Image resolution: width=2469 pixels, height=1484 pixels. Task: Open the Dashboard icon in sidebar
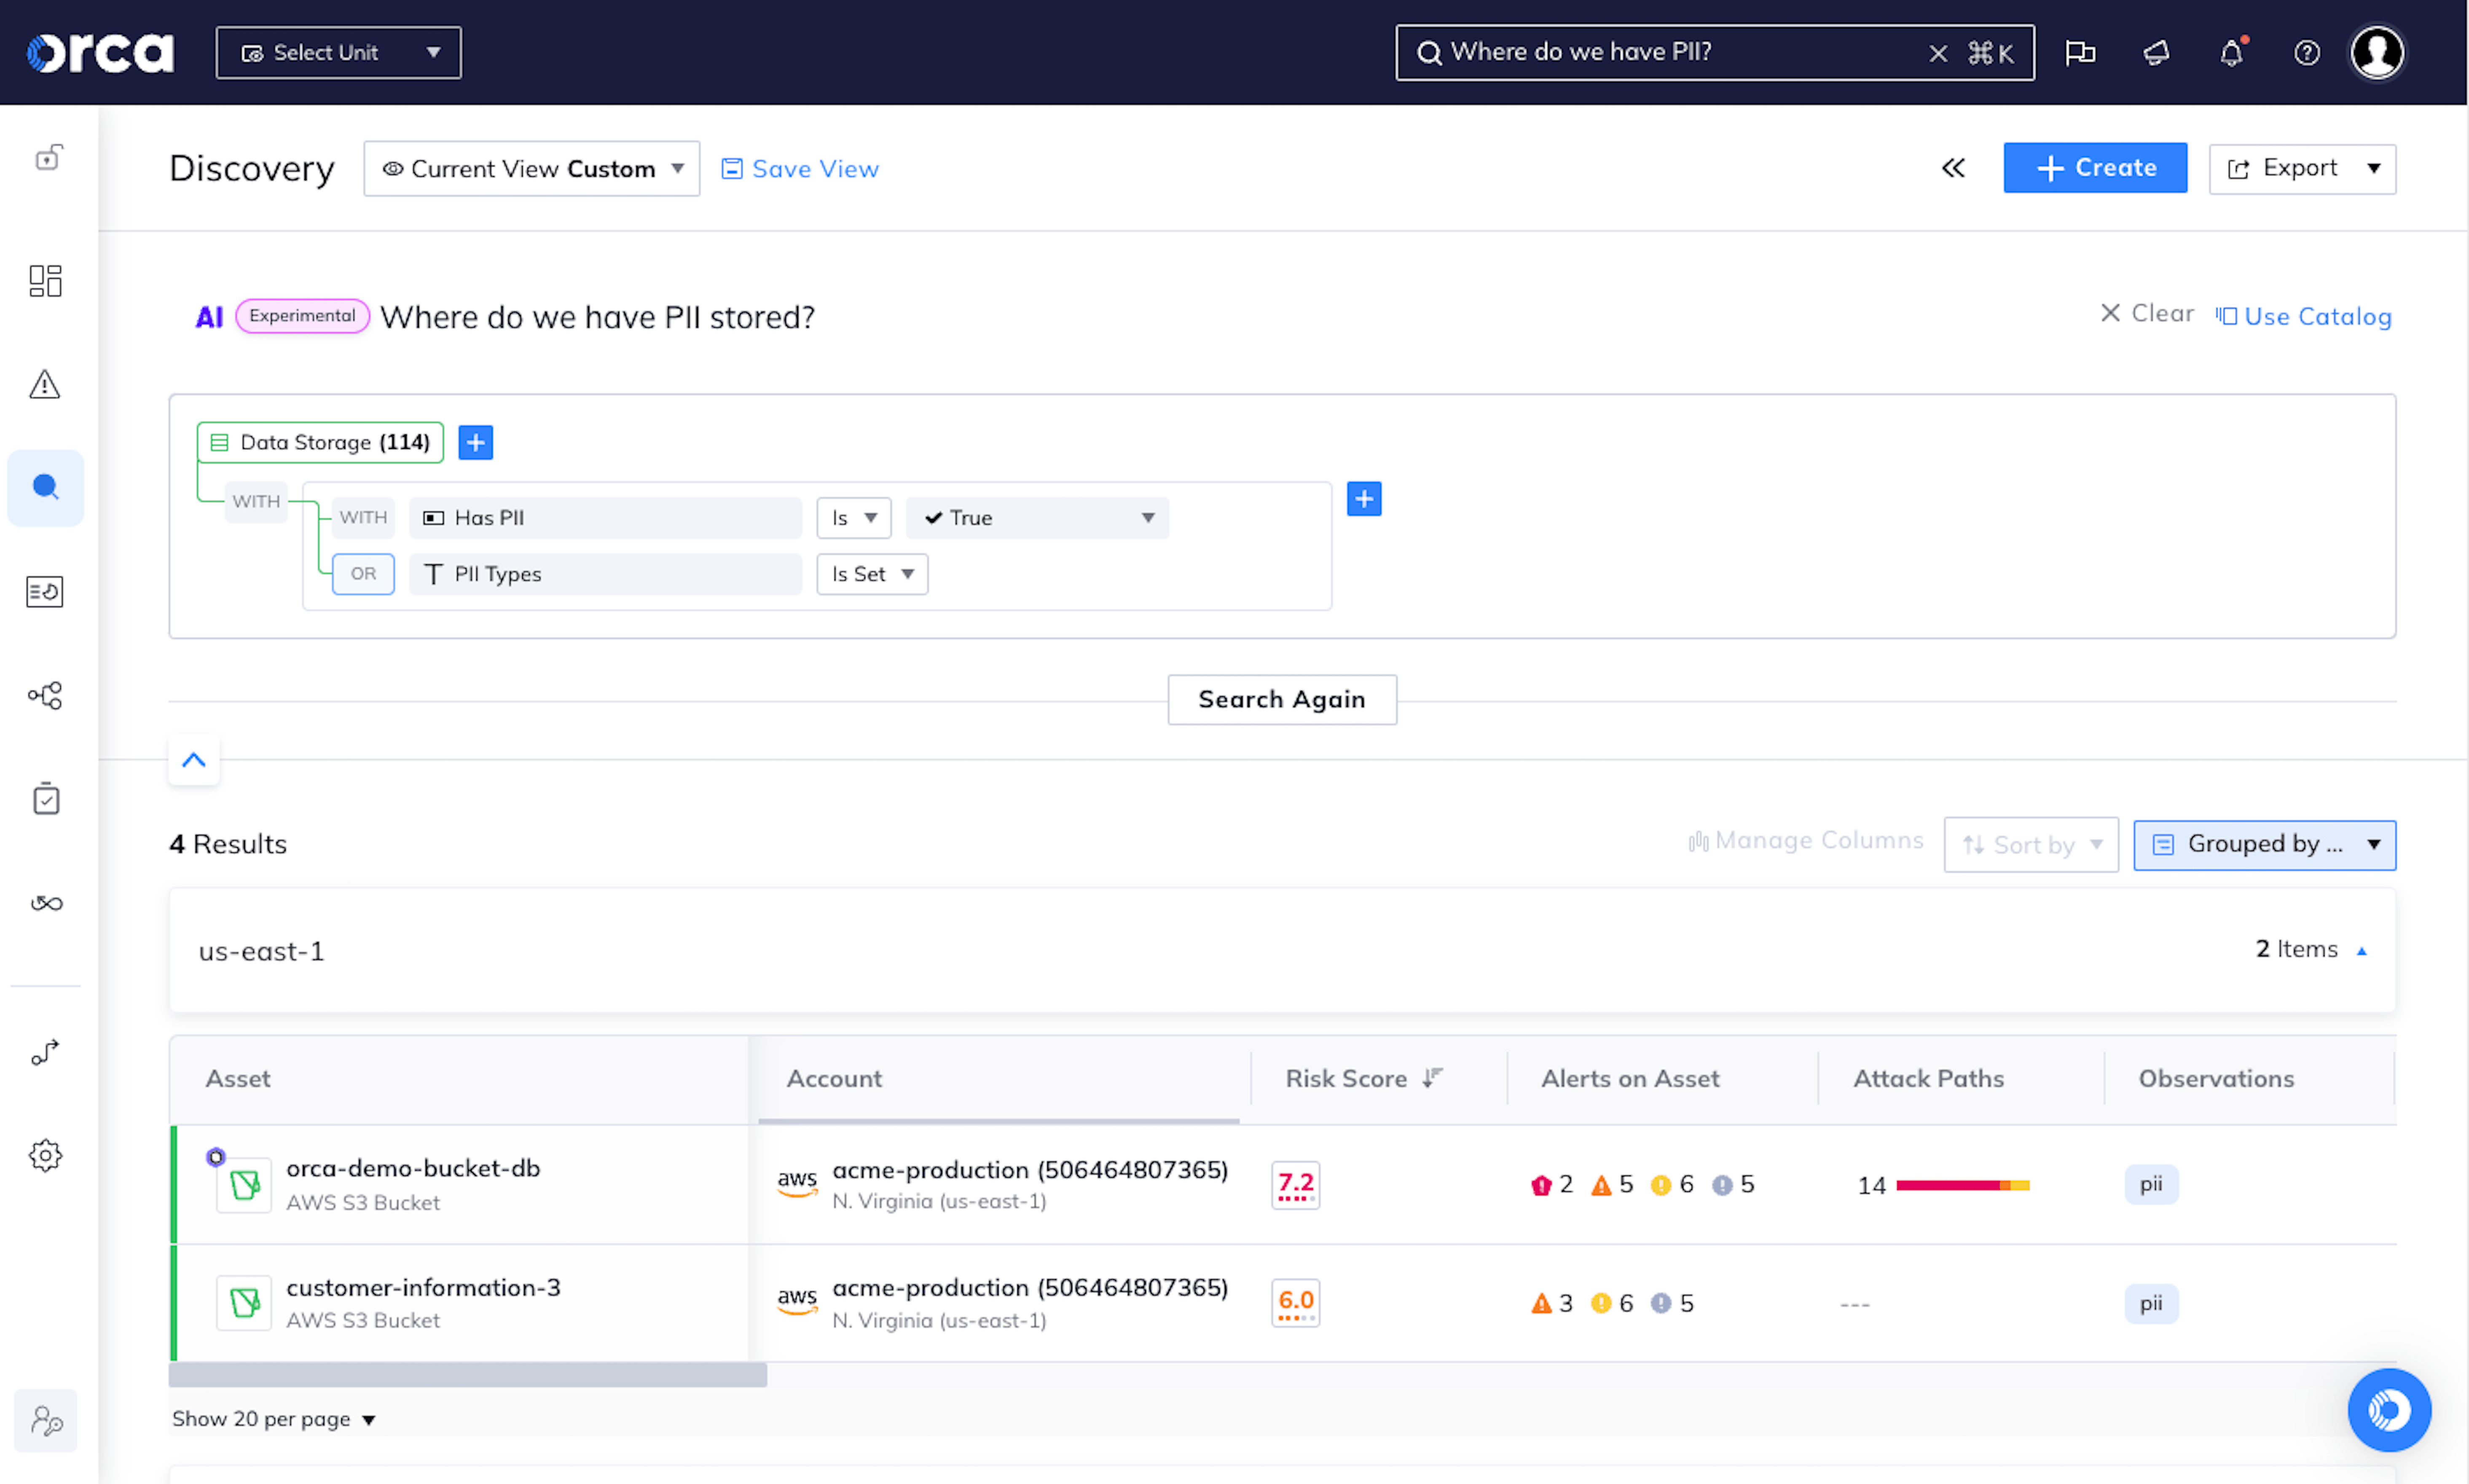[45, 281]
